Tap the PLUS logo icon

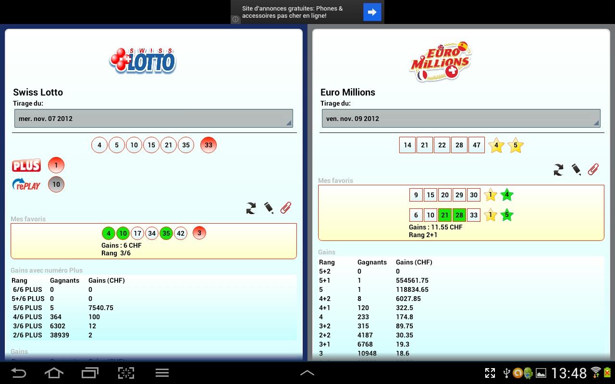[26, 166]
